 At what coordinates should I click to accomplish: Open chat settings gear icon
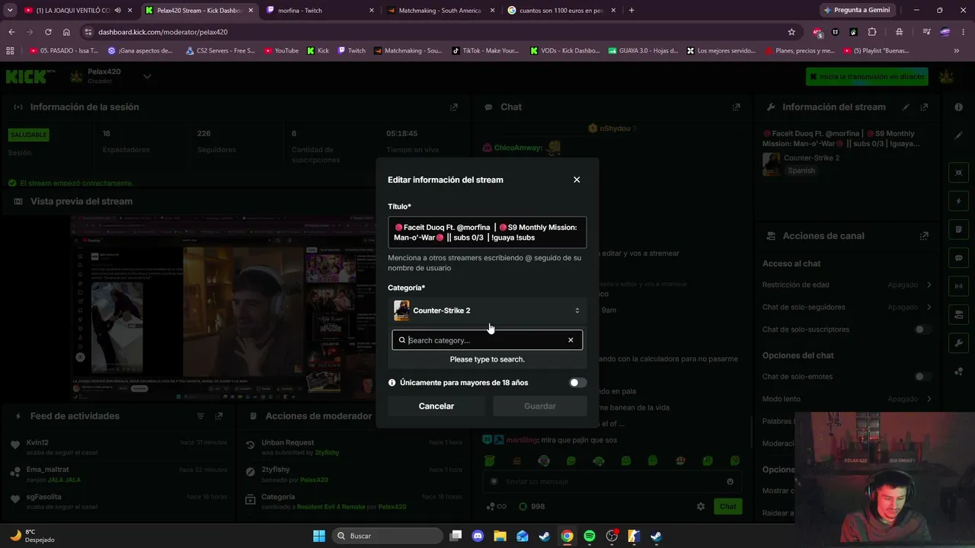[x=701, y=506]
